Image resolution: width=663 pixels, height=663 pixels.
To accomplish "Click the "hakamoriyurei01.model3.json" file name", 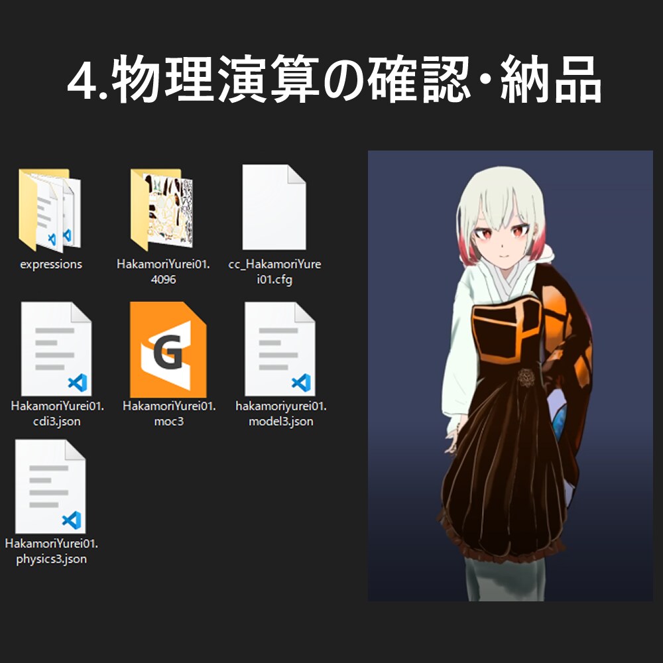I will [281, 414].
